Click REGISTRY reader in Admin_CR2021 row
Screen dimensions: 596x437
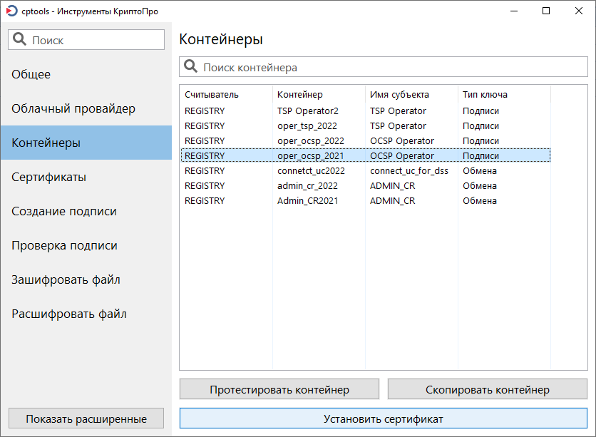tap(205, 200)
